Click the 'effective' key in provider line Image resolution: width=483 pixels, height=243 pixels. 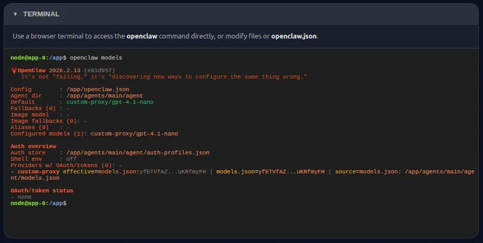(x=79, y=172)
